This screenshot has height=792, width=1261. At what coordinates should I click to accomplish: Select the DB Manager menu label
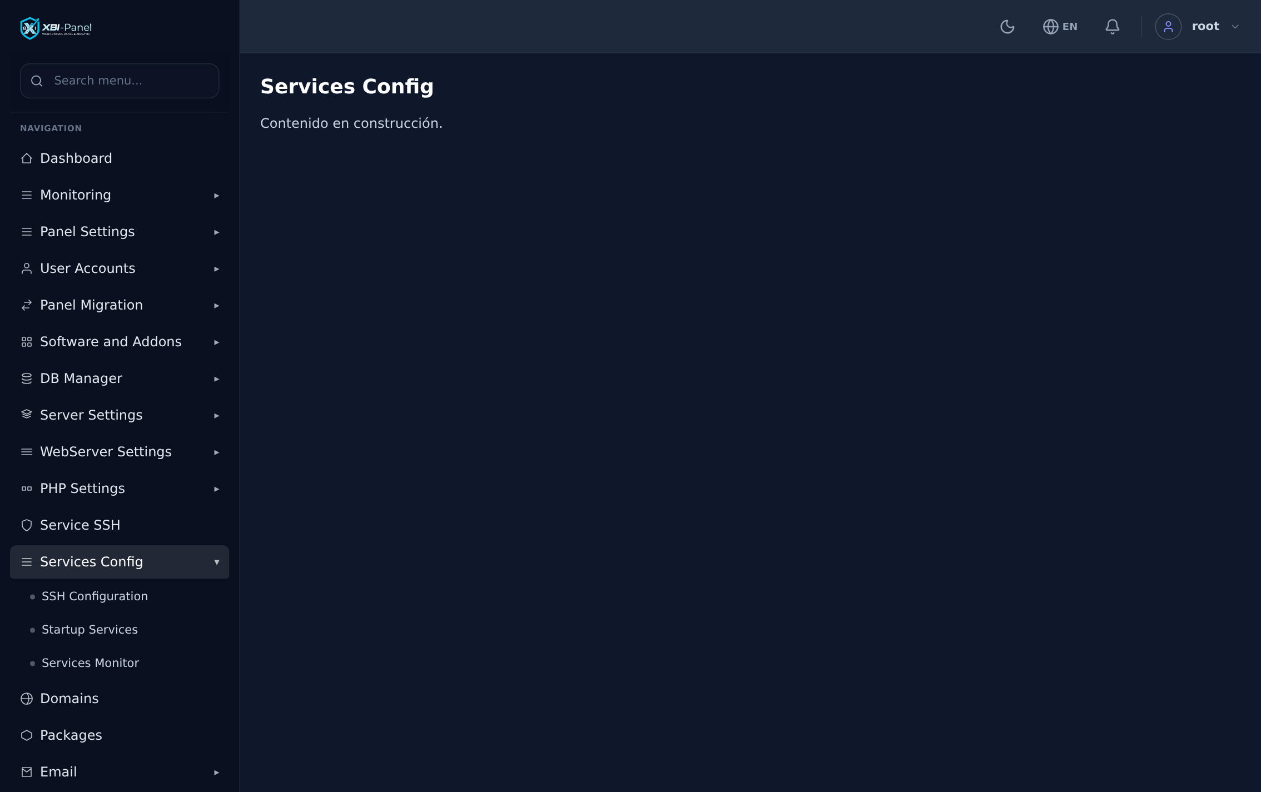81,378
